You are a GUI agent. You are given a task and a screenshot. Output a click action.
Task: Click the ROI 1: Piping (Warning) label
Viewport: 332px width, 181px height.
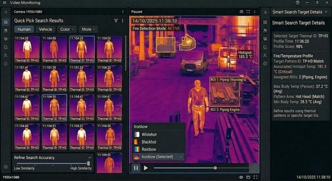(227, 80)
